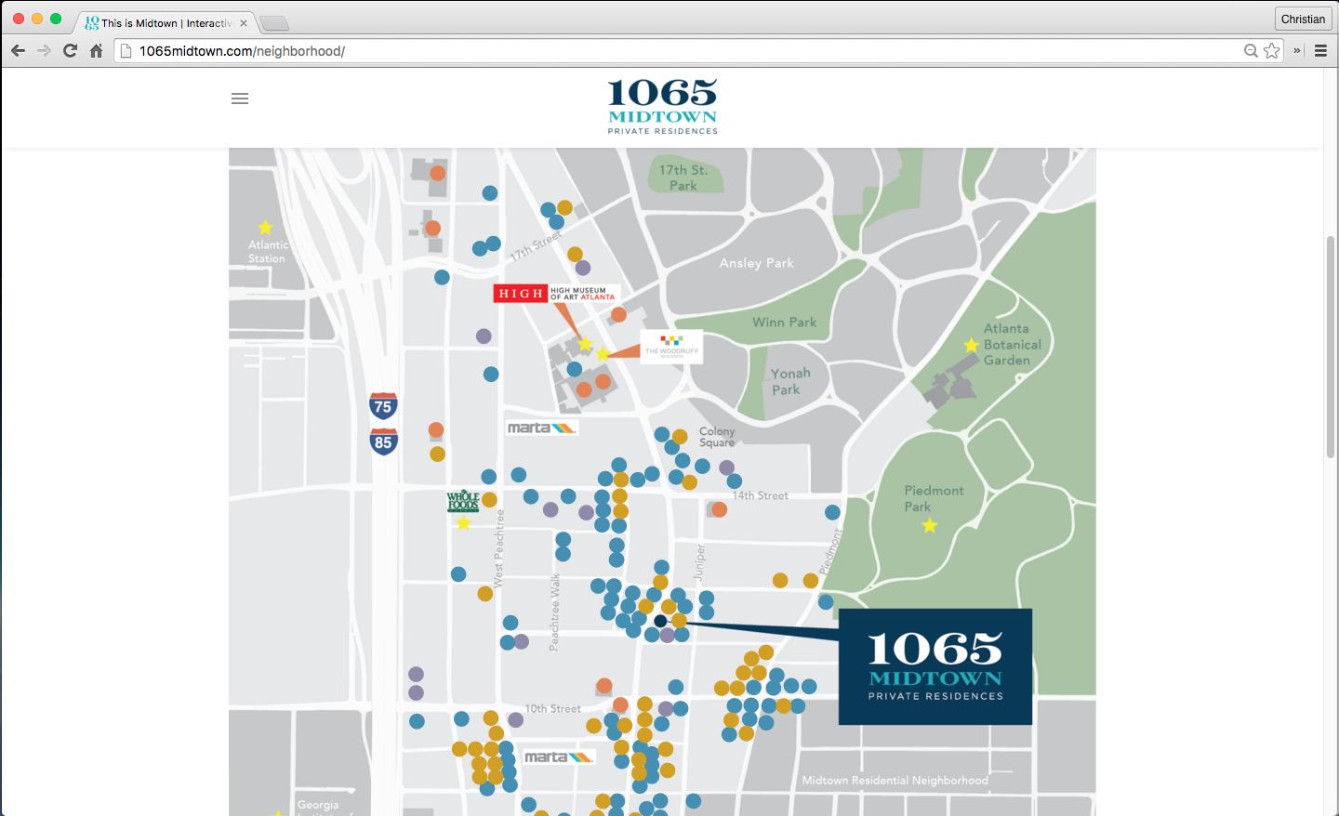The width and height of the screenshot is (1339, 816).
Task: Click the blue dot on Piedmont at 14th Street
Action: 832,512
